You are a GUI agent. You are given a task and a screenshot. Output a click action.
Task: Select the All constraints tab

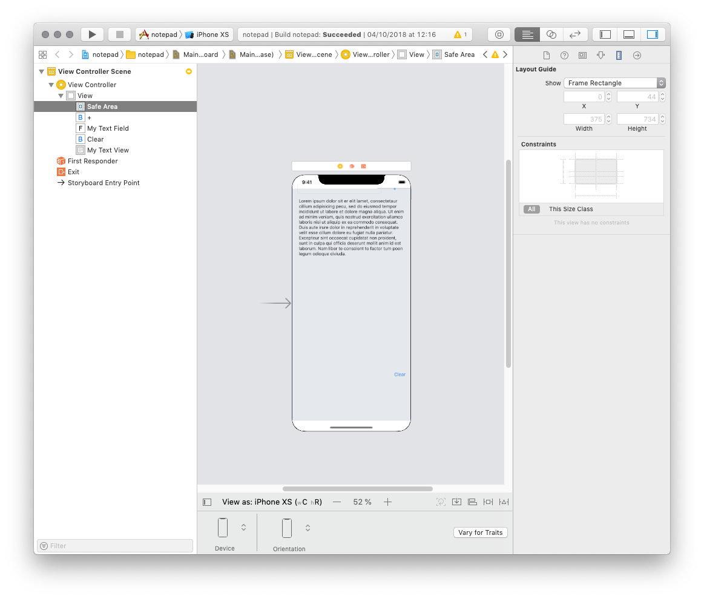(531, 209)
